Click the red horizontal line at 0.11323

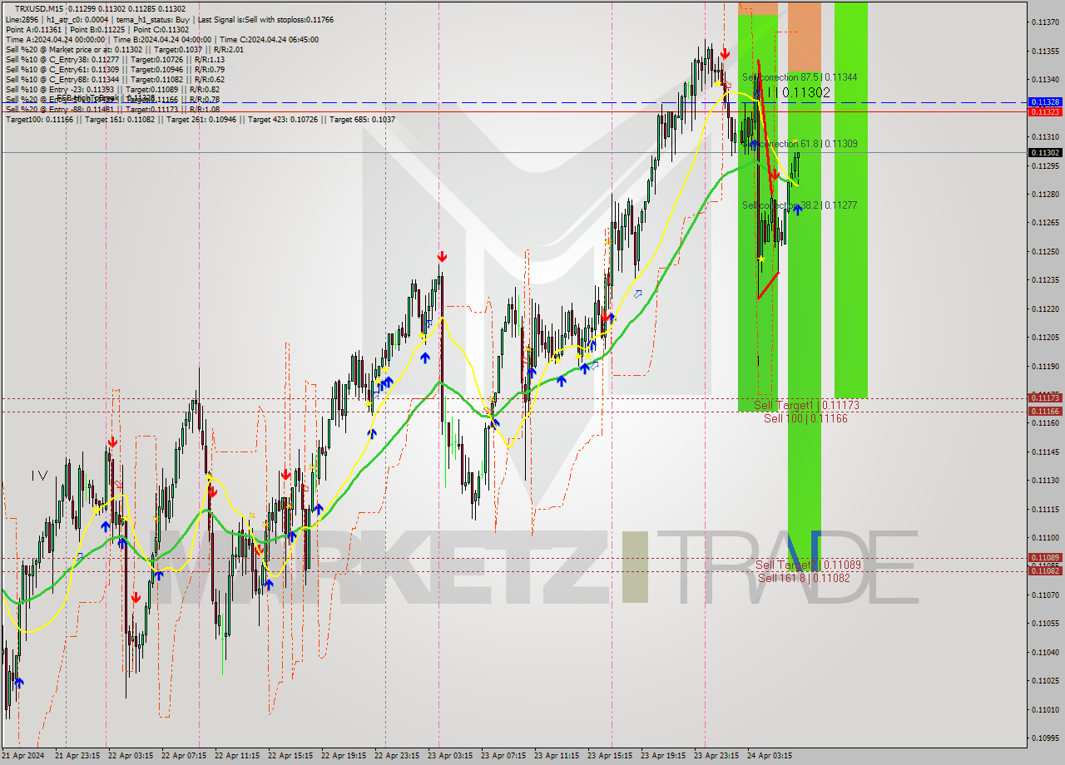click(513, 111)
